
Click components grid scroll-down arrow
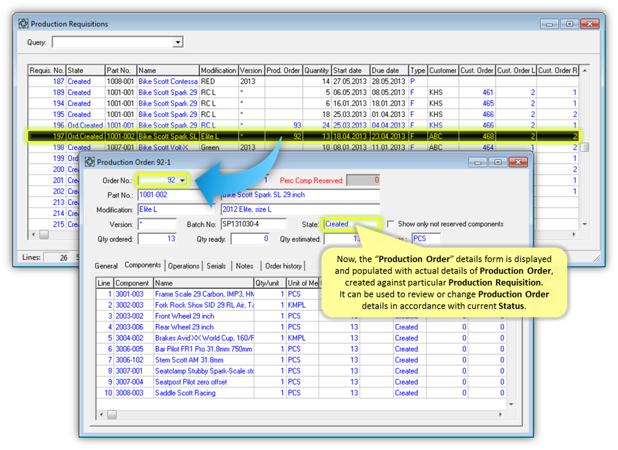point(511,404)
